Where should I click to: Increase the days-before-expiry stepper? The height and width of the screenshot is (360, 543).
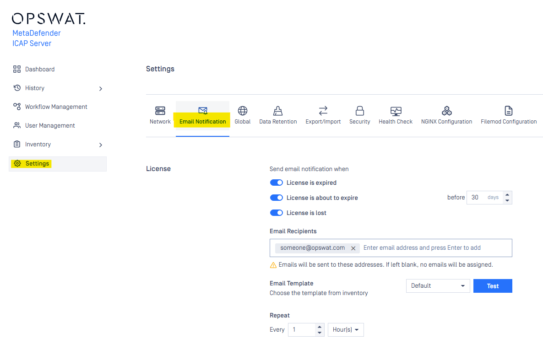pos(507,195)
